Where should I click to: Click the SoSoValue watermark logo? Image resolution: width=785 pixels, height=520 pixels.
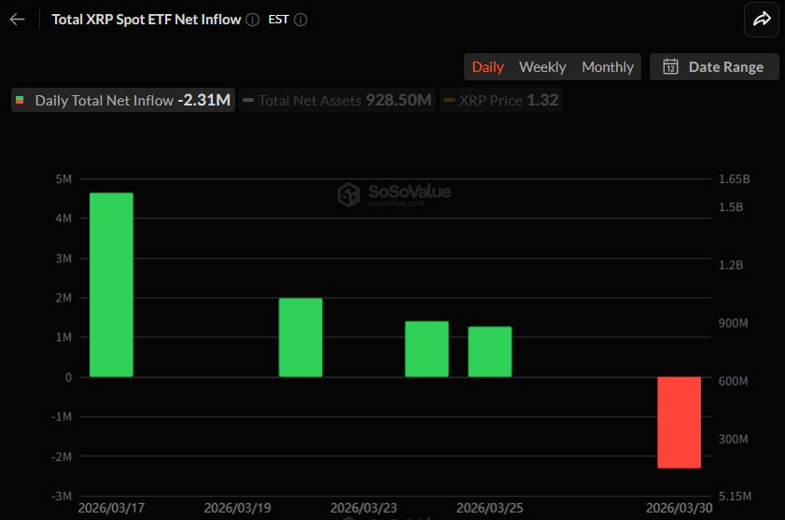(x=348, y=194)
